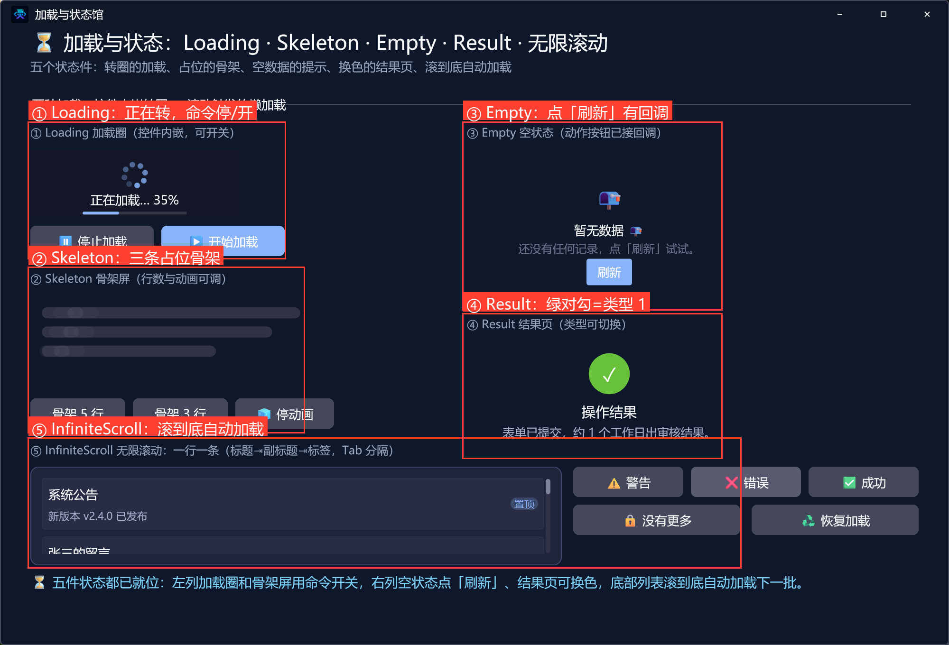
Task: Click the 新版本 v2.4.0 已发布 subtitle
Action: click(98, 516)
